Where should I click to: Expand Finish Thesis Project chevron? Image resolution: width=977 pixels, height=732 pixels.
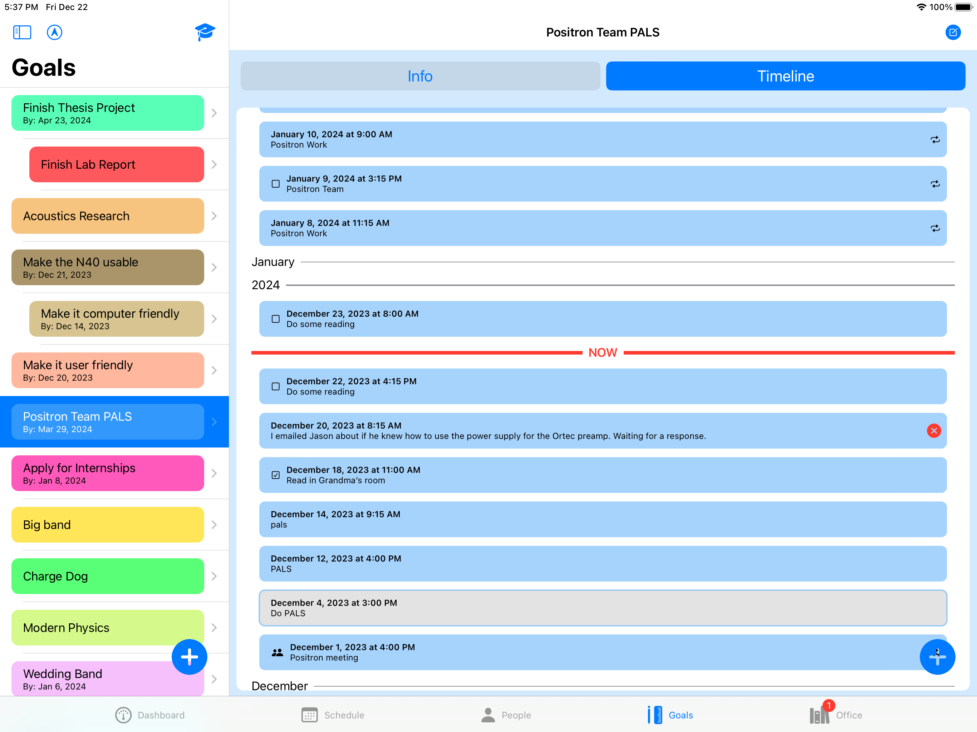[x=214, y=113]
